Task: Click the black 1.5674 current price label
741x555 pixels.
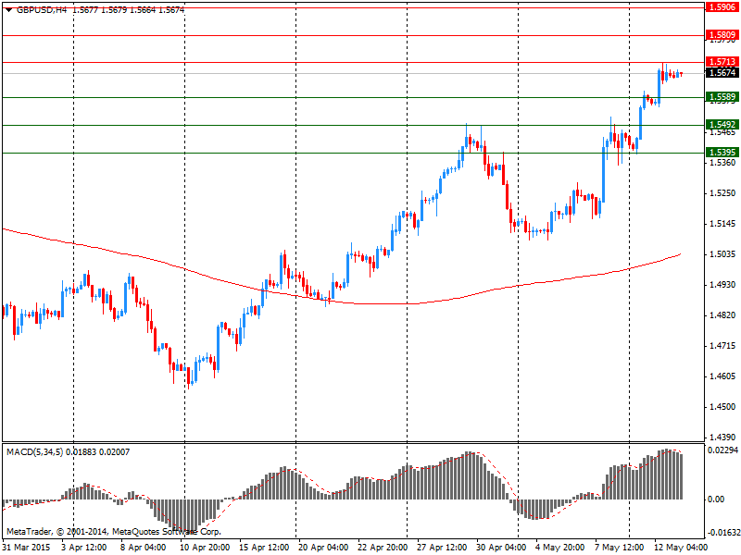Action: click(722, 73)
